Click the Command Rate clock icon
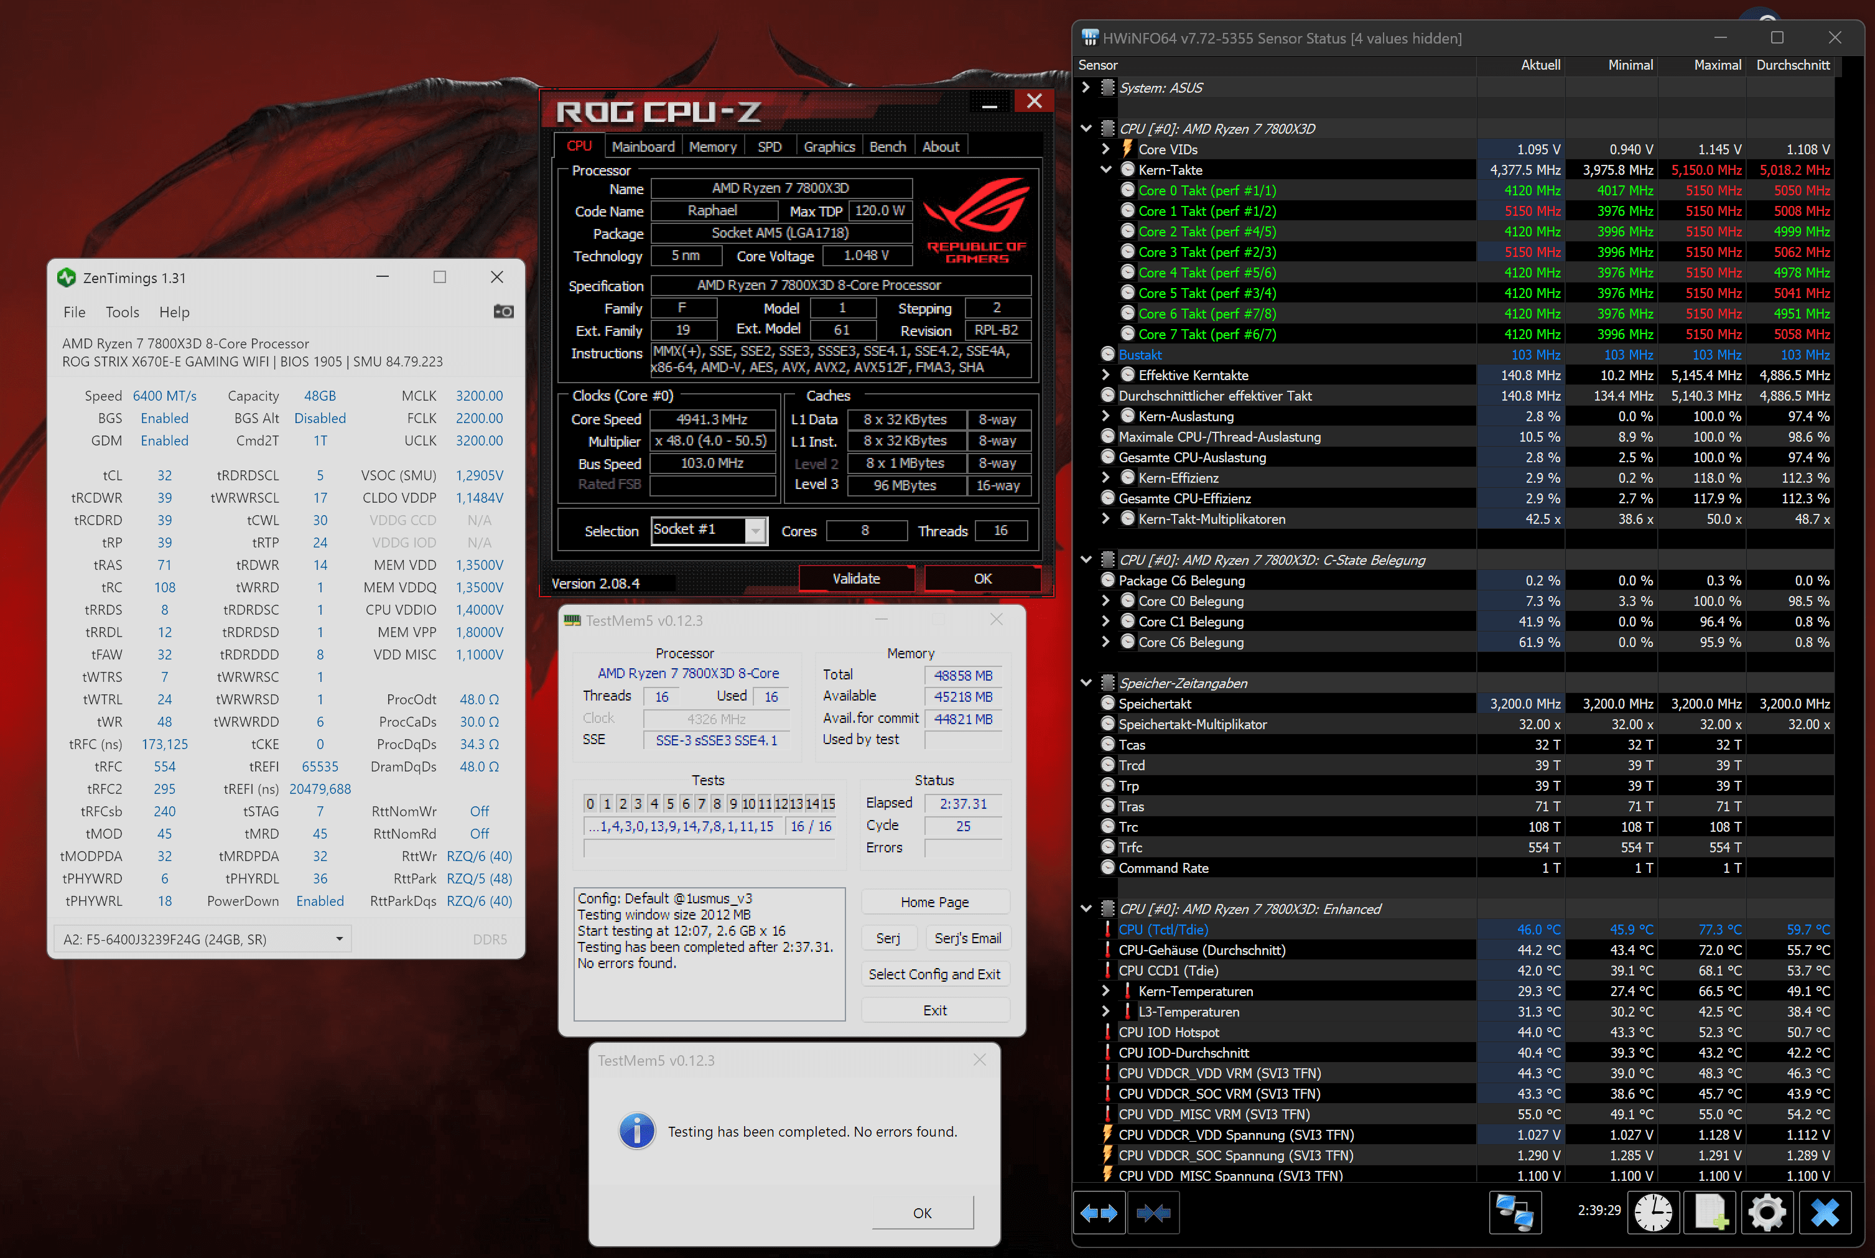The width and height of the screenshot is (1875, 1258). pyautogui.click(x=1107, y=867)
